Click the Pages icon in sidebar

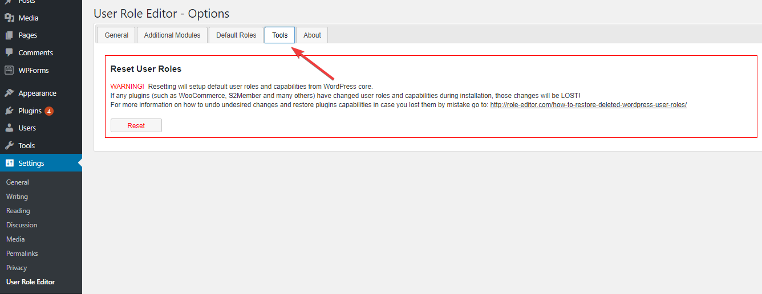tap(9, 35)
